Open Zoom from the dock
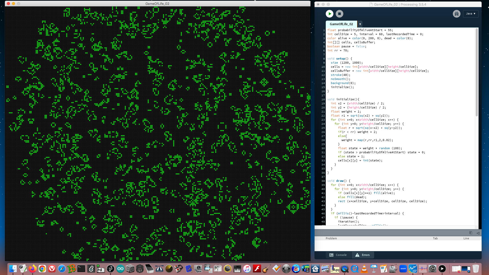This screenshot has width=489, height=275. pyautogui.click(x=403, y=269)
